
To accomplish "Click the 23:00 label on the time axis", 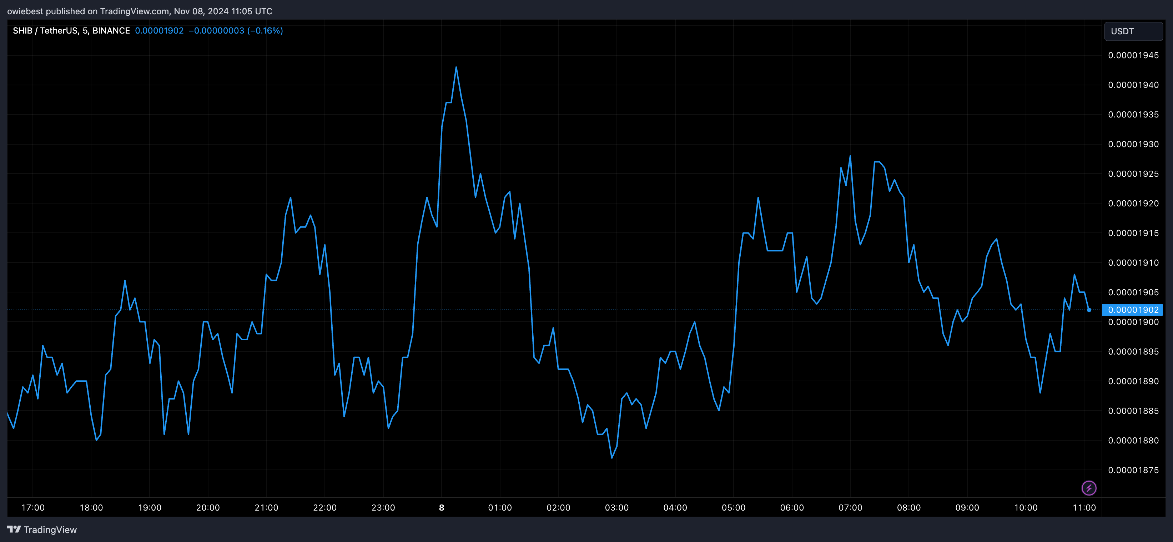I will pyautogui.click(x=383, y=507).
